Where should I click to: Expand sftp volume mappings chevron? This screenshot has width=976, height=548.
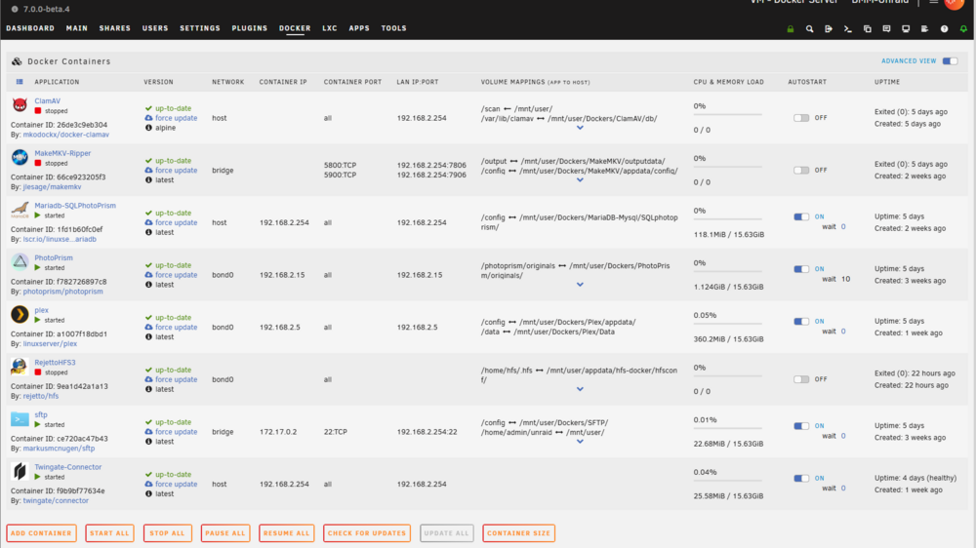tap(580, 442)
